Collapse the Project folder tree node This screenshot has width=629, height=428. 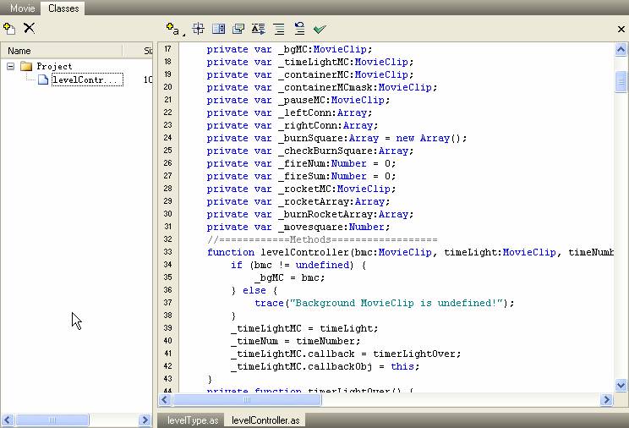(11, 66)
